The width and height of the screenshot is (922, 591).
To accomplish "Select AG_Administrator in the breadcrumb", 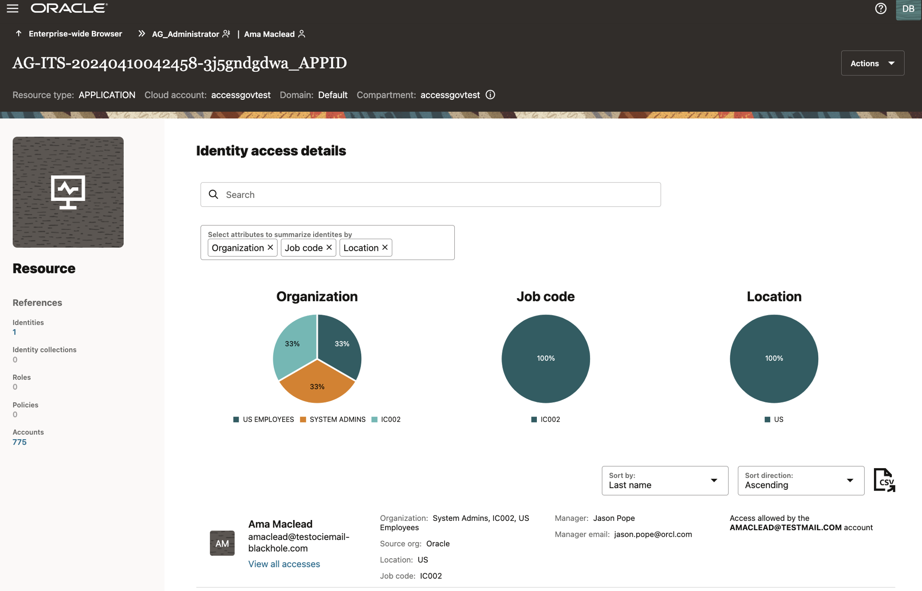I will tap(185, 34).
